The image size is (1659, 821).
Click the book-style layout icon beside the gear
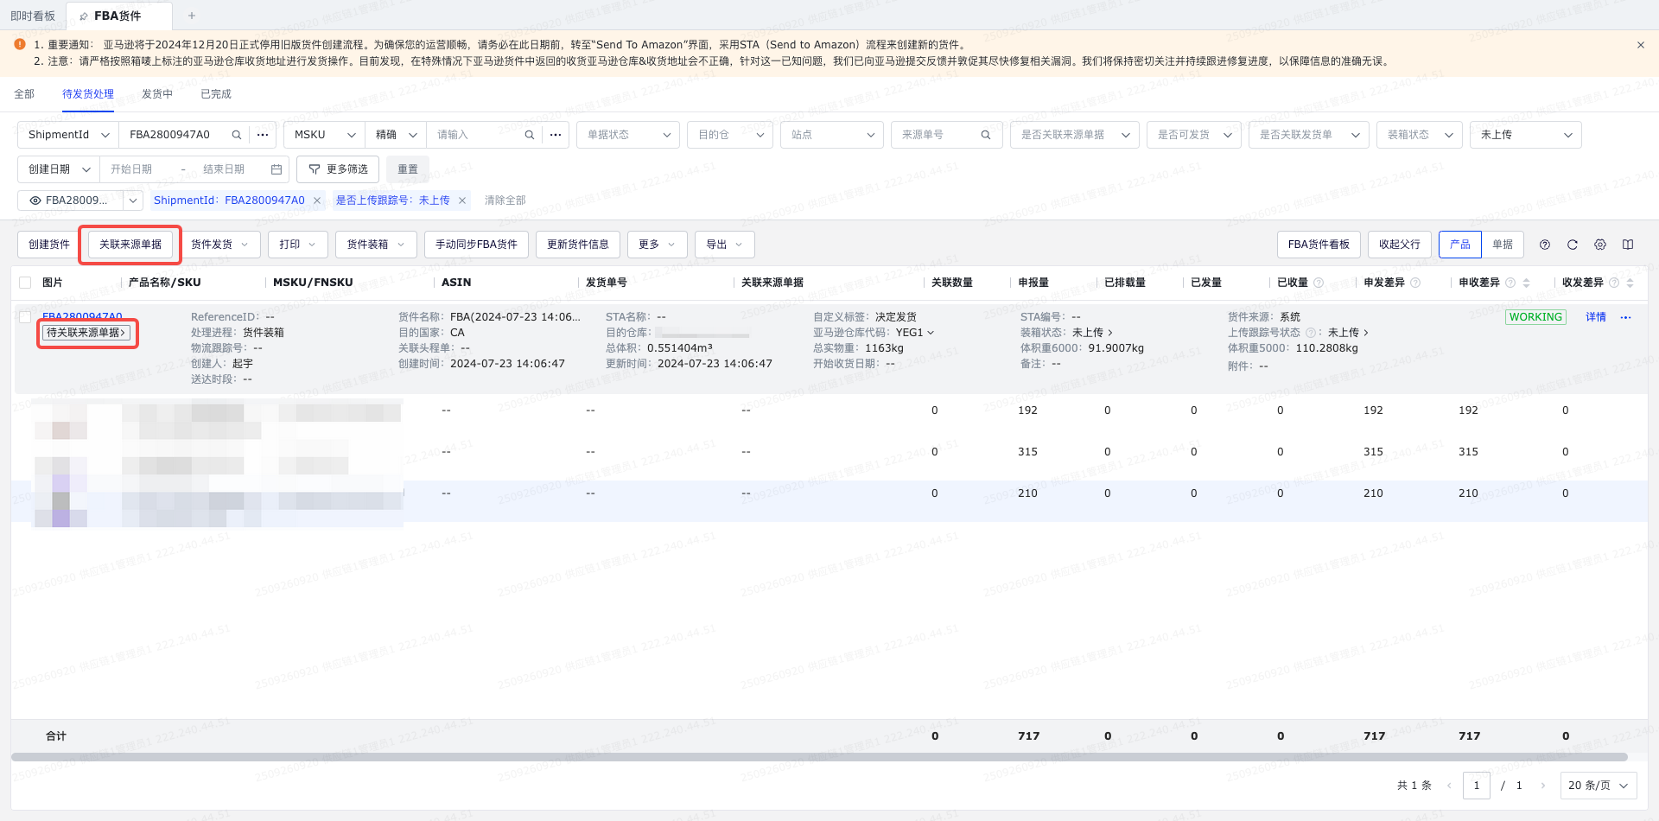1628,245
